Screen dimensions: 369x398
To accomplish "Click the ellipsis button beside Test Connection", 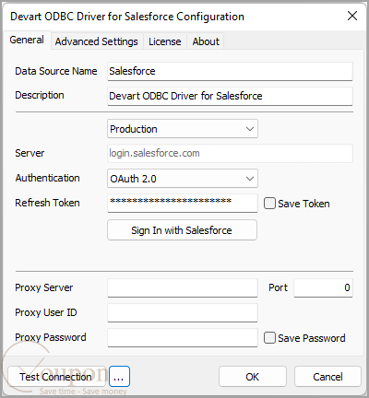I will point(119,377).
